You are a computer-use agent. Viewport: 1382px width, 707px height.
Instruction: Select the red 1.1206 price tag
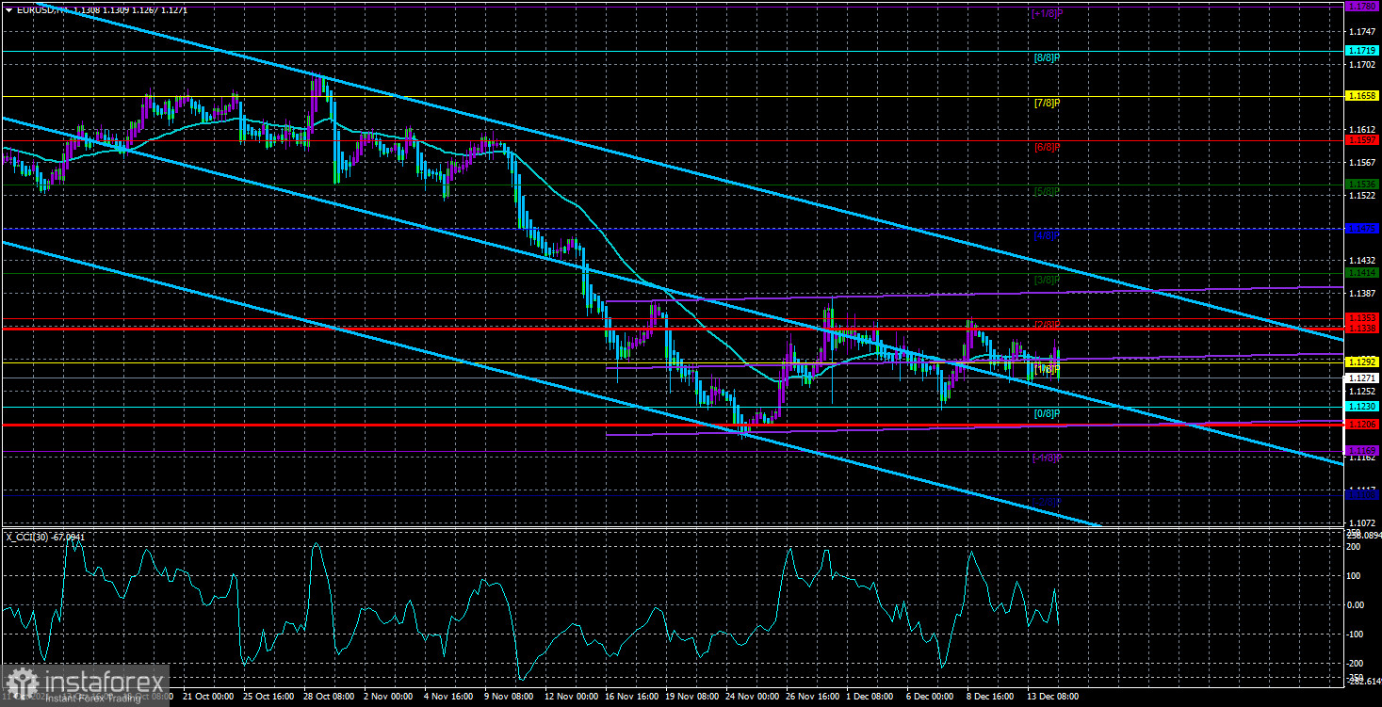(1363, 425)
